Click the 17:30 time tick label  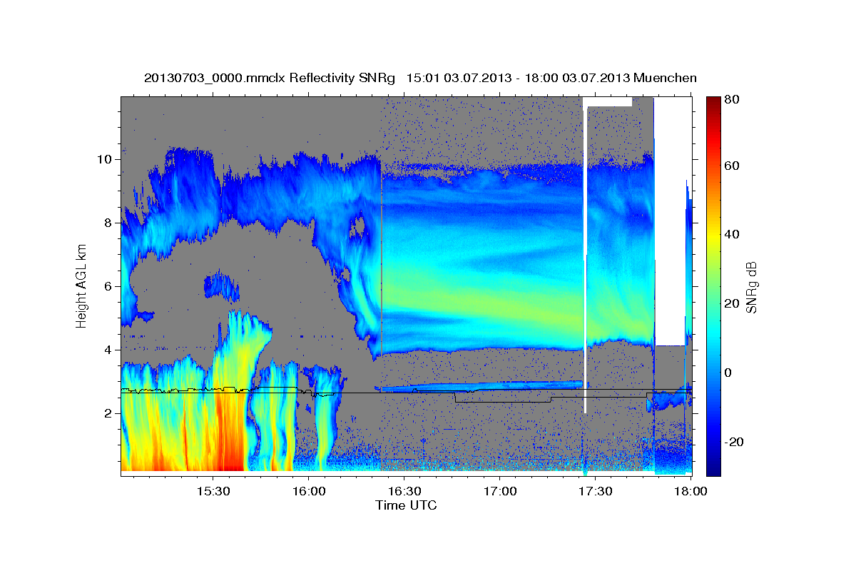coord(595,492)
